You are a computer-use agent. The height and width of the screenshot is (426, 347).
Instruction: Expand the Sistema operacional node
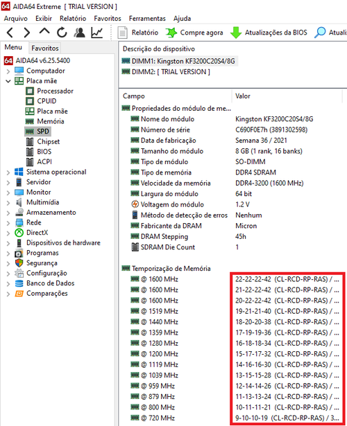click(8, 172)
